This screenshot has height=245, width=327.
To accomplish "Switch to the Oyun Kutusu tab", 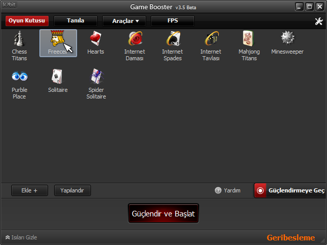I will coord(27,21).
